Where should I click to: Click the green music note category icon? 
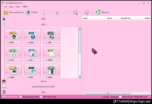[4, 24]
